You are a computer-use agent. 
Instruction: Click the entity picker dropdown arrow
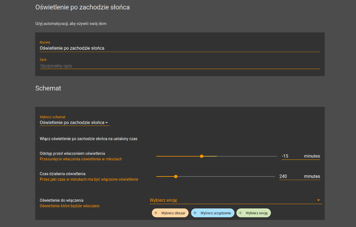click(x=318, y=200)
